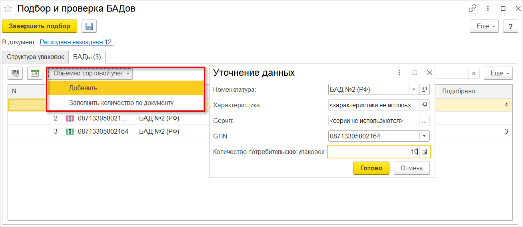Viewport: 523px width, 227px height.
Task: Switch to the Структура упаковок tab
Action: [35, 57]
